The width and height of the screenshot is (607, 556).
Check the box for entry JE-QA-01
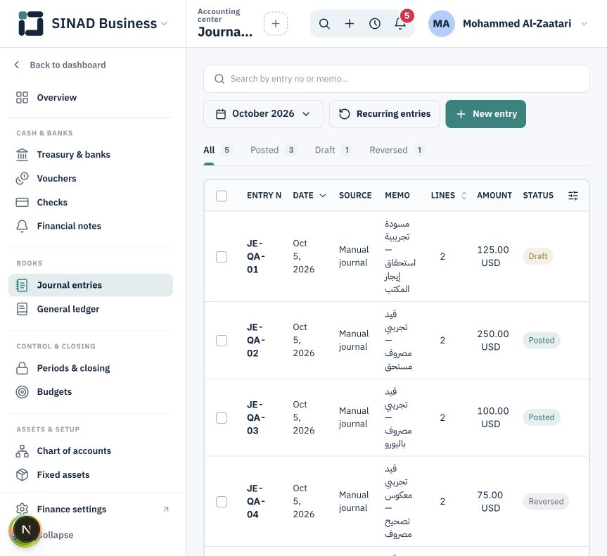coord(222,256)
